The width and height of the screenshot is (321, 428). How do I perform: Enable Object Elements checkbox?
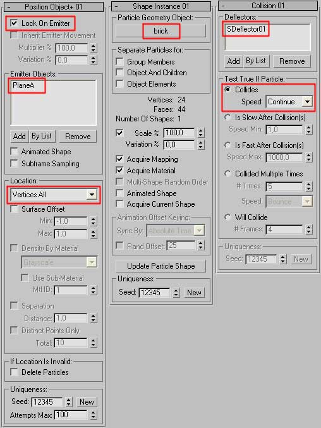coord(119,84)
